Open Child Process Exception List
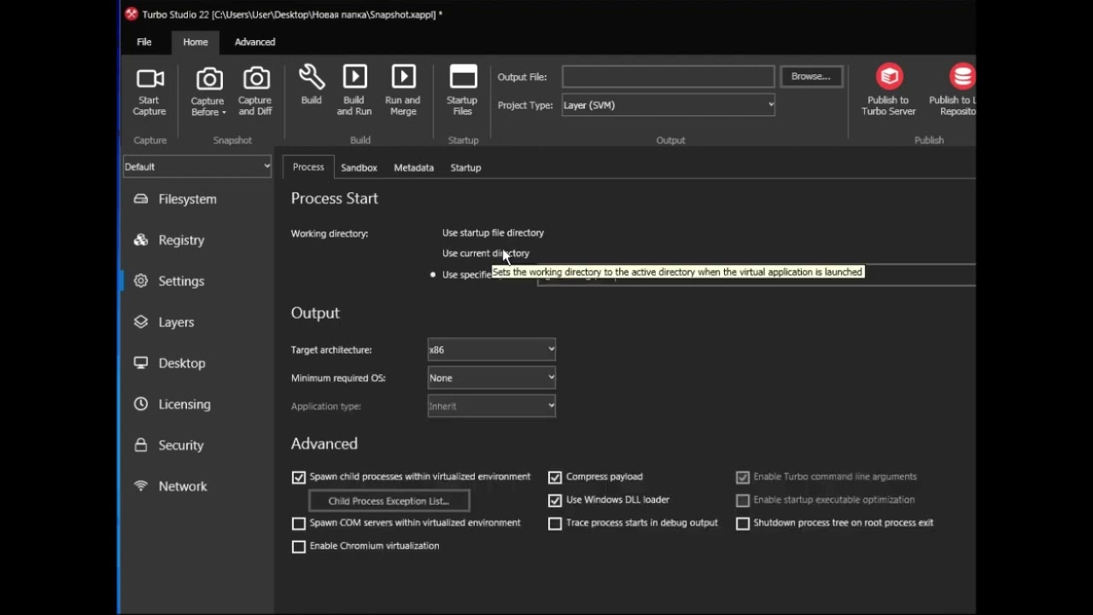The width and height of the screenshot is (1093, 615). point(389,501)
